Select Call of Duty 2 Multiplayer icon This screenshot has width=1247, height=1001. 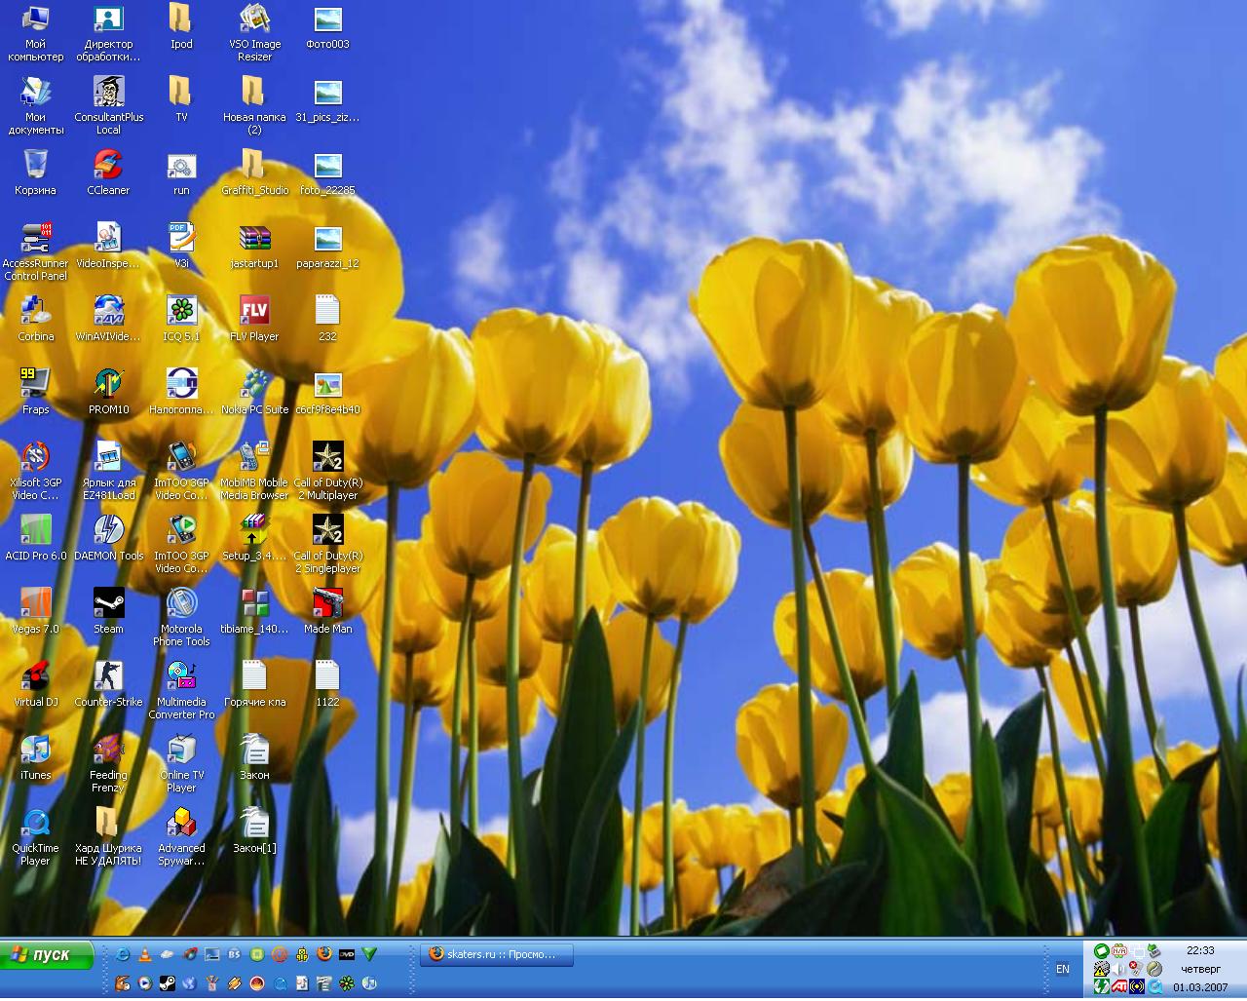pyautogui.click(x=327, y=459)
